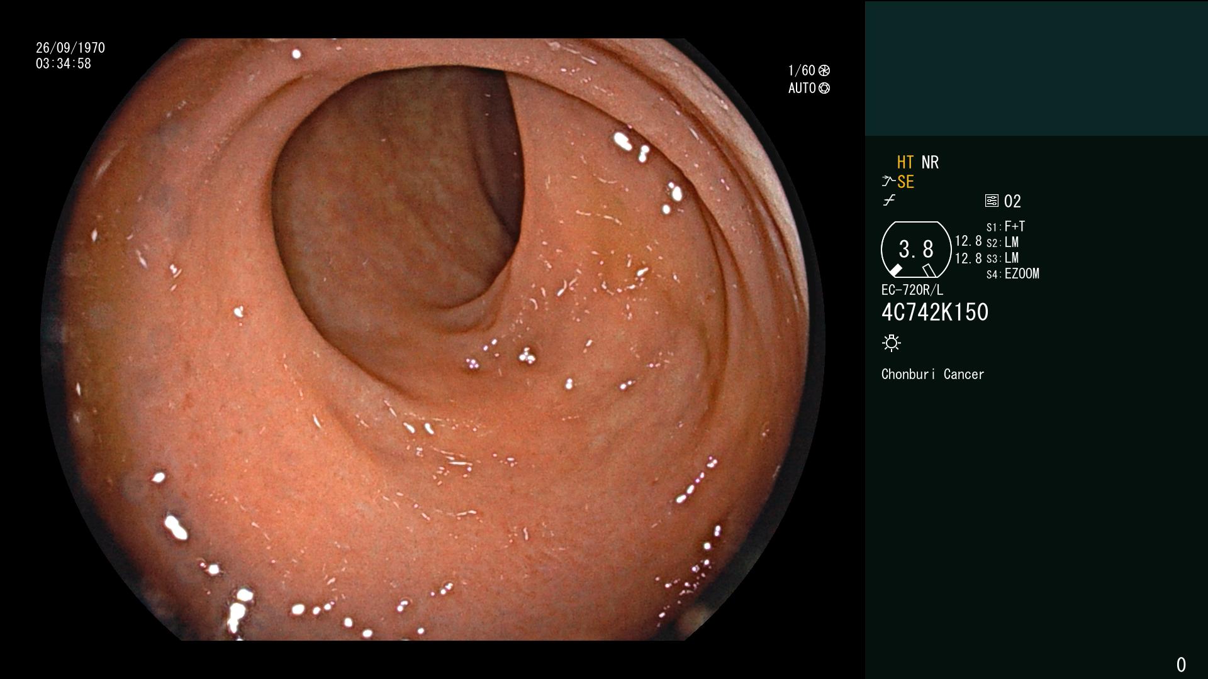
Task: Click the 1/60 shutter speed value
Action: click(x=802, y=70)
